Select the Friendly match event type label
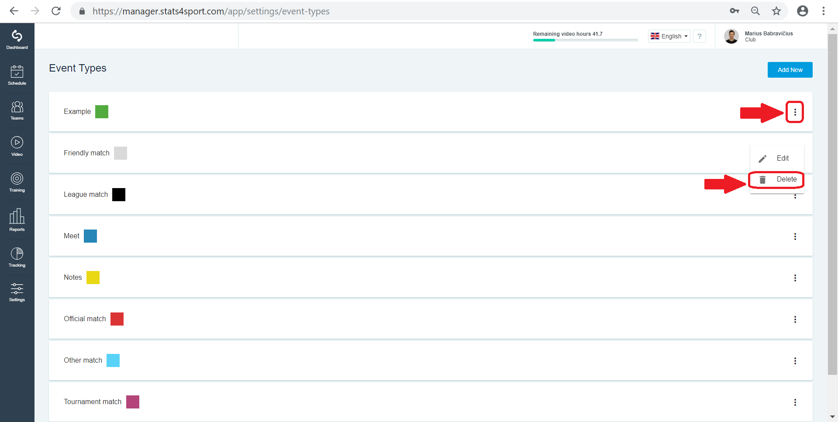Viewport: 838px width, 422px height. click(x=86, y=153)
